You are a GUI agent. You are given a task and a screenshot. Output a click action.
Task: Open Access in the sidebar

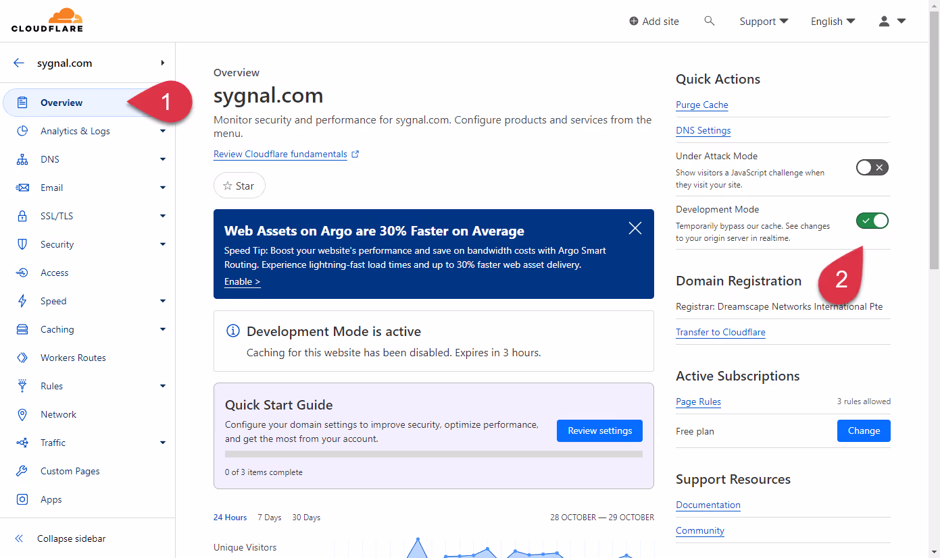[88, 273]
